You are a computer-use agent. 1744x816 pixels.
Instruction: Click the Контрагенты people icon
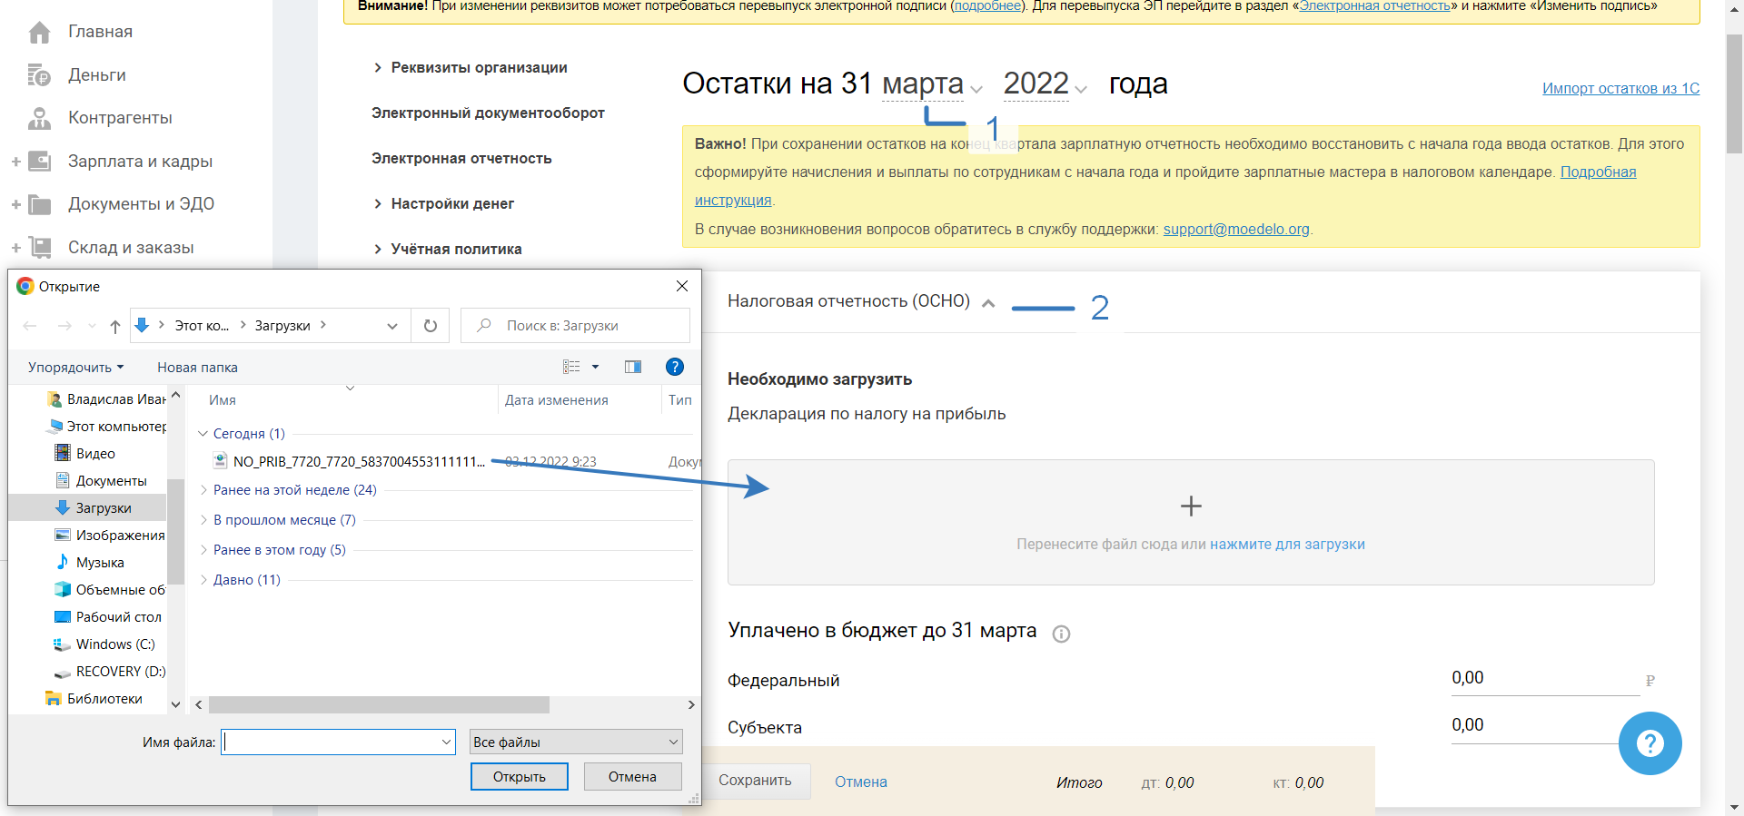(39, 118)
